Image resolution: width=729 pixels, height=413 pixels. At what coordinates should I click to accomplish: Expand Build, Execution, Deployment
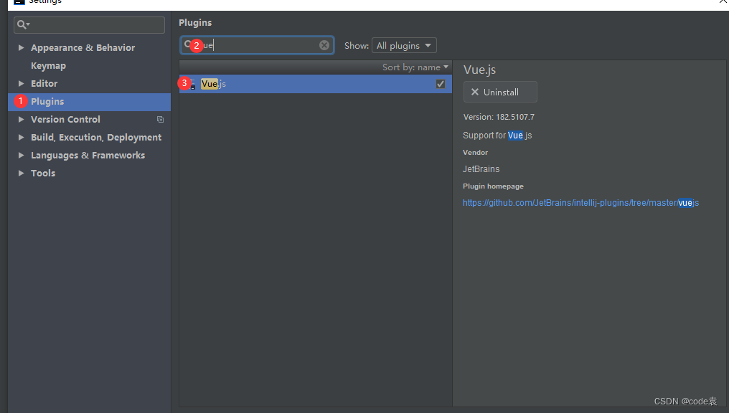(x=21, y=137)
